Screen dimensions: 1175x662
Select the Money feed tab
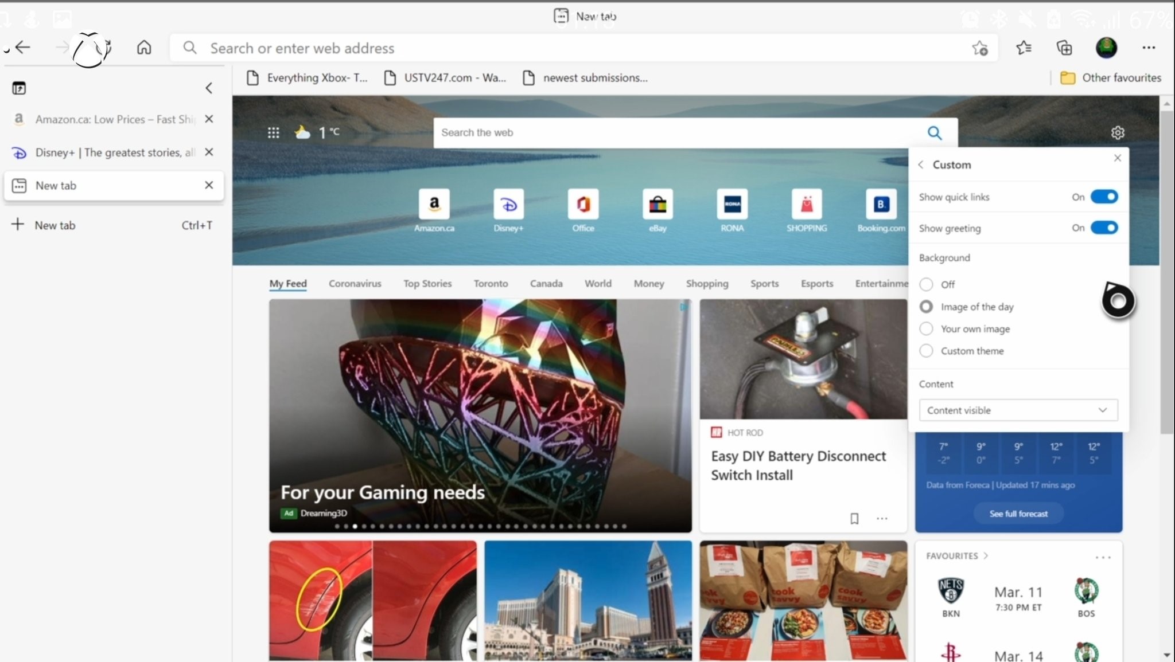tap(649, 284)
